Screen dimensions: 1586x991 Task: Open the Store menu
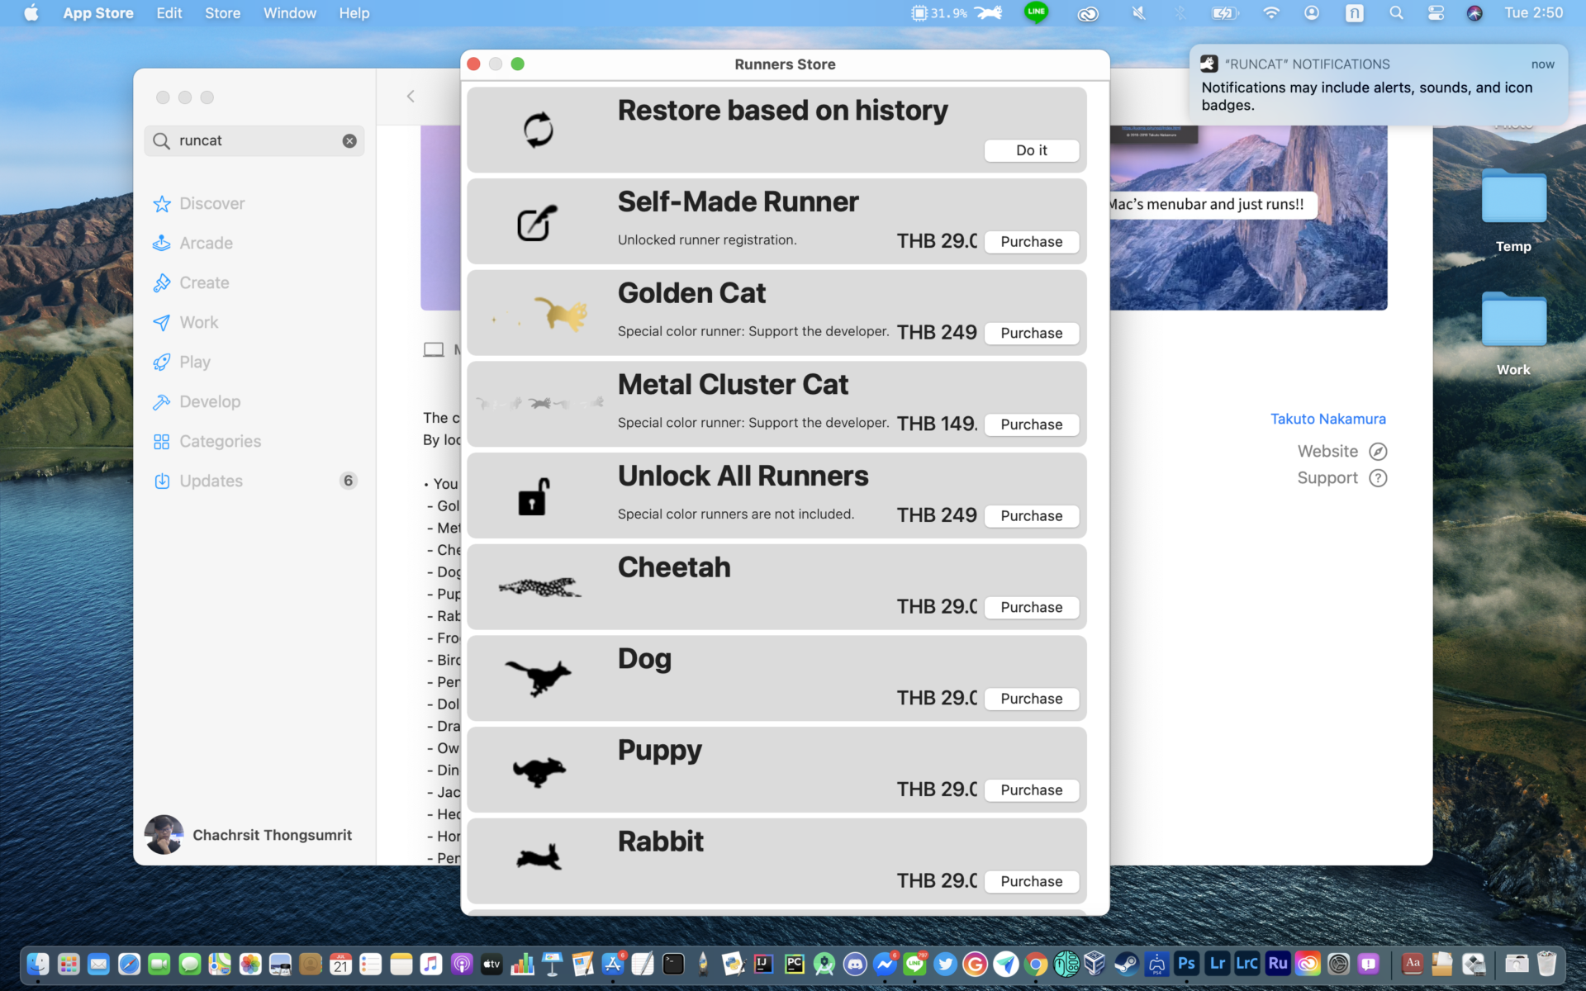pyautogui.click(x=222, y=13)
